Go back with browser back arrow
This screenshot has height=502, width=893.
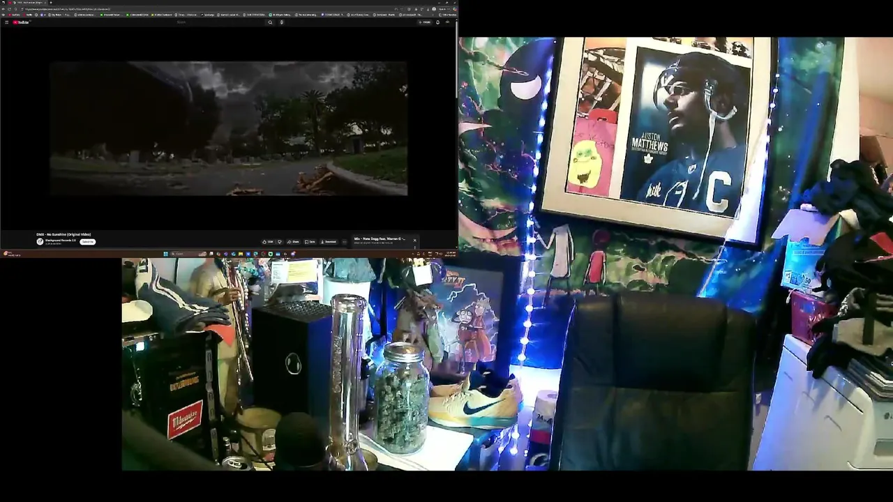pos(3,9)
